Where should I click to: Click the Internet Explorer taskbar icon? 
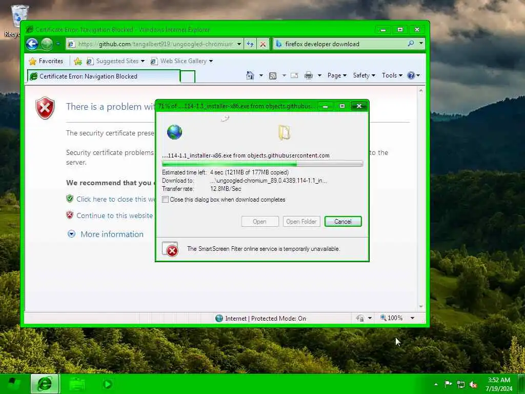(45, 384)
